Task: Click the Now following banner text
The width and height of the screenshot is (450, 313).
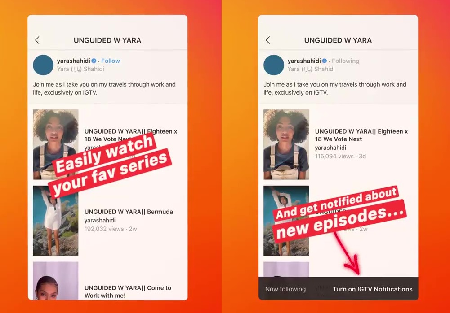Action: click(x=285, y=289)
